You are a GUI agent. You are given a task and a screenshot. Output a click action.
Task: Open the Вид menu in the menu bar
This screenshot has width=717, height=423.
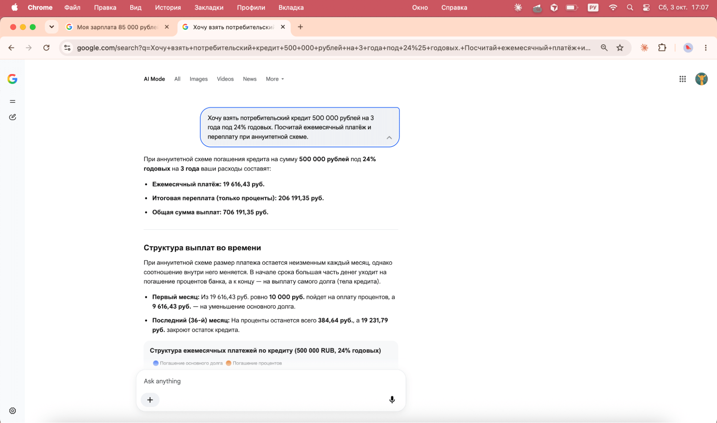click(x=135, y=8)
